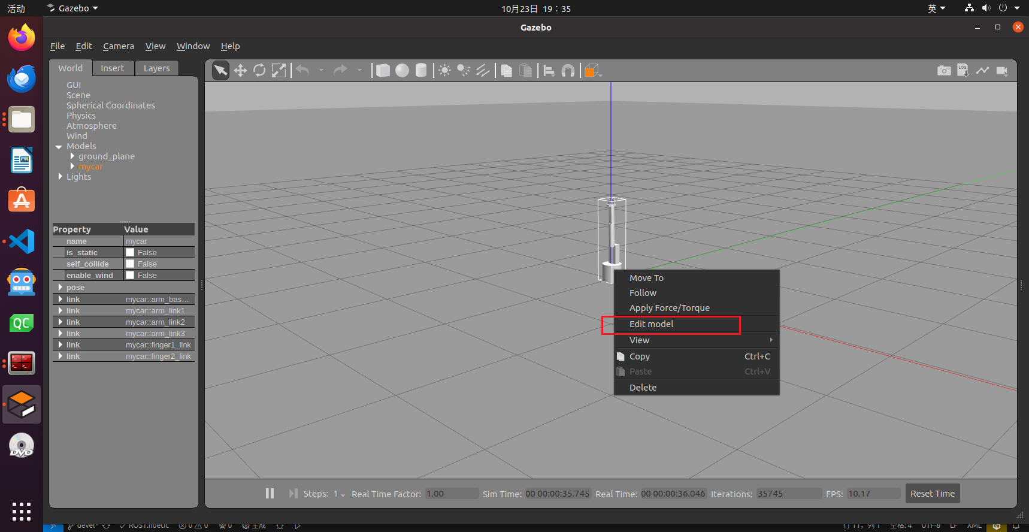Choose Move To in context menu
This screenshot has width=1029, height=532.
pos(697,278)
